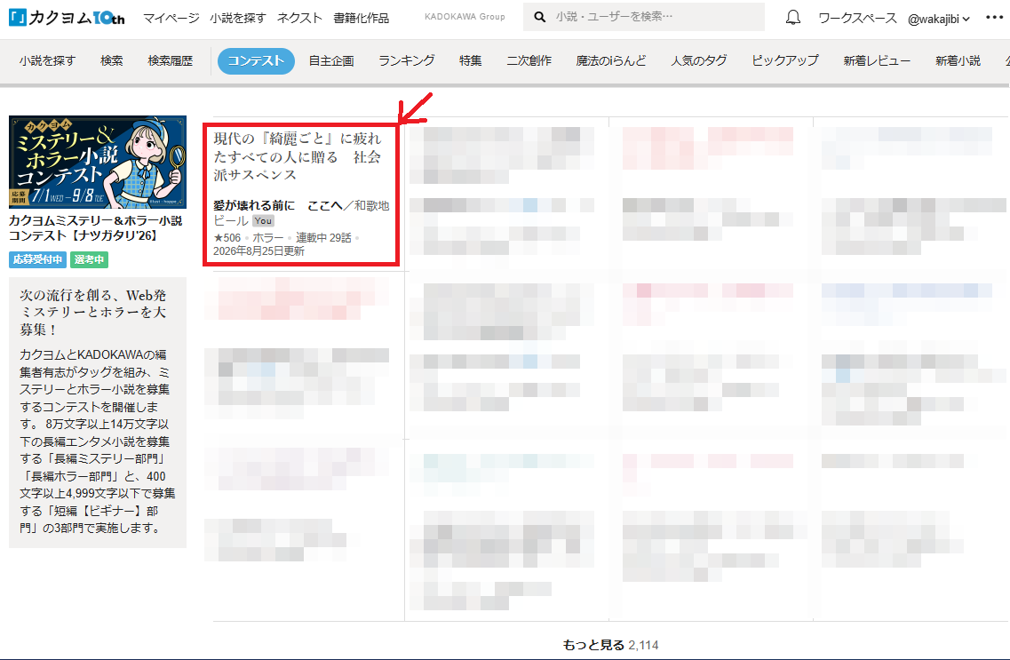Image resolution: width=1010 pixels, height=660 pixels.
Task: Click the search magnifier icon
Action: tap(540, 17)
